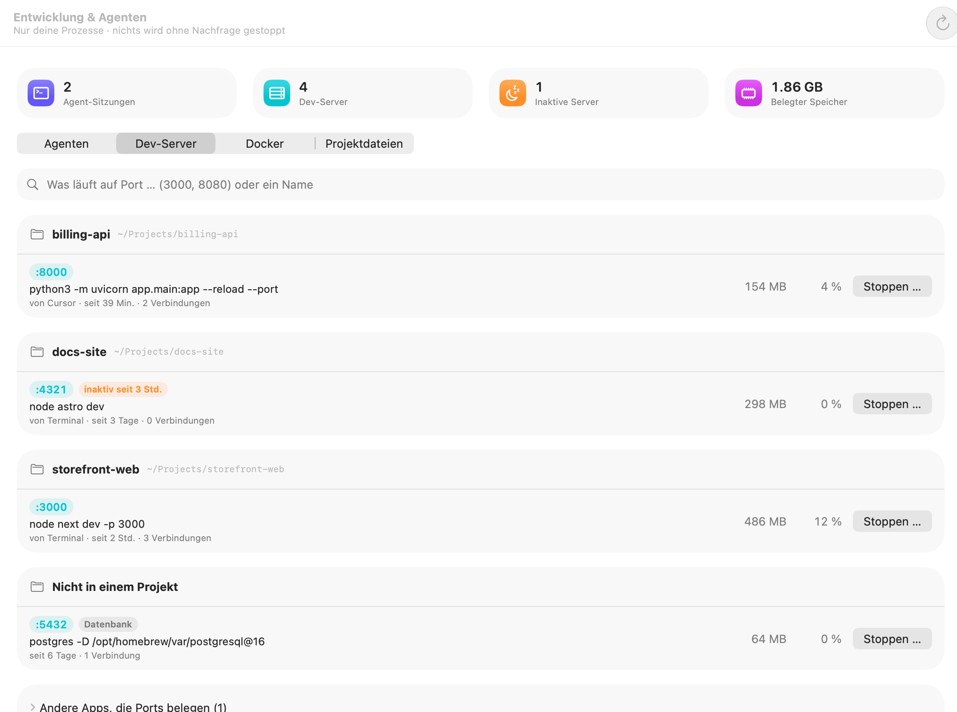Click the folder icon beside storefront-web

pyautogui.click(x=37, y=469)
